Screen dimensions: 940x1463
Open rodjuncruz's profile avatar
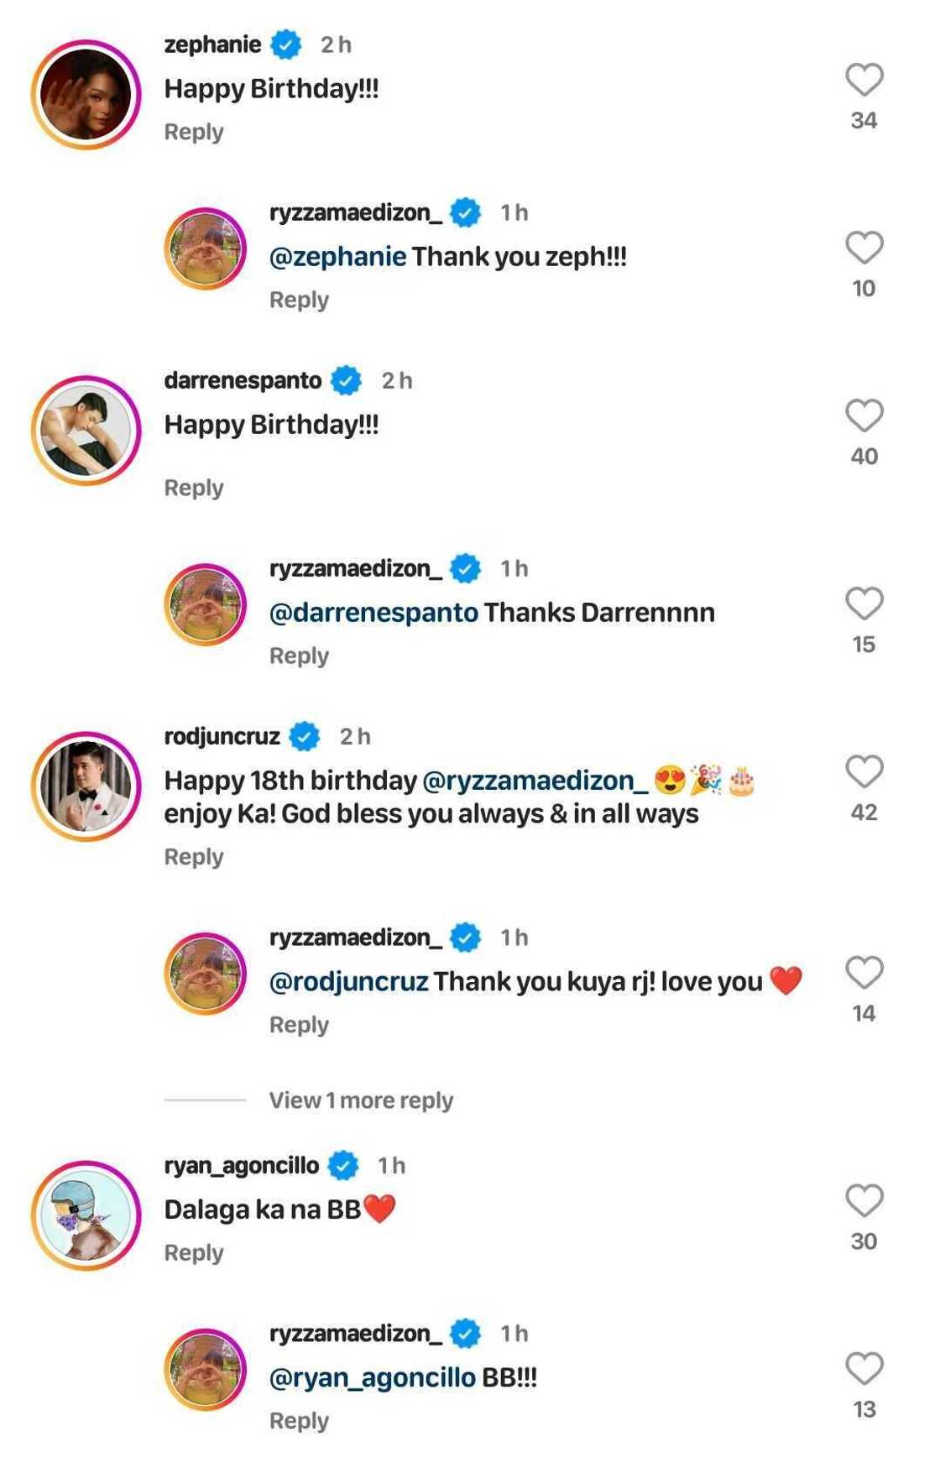pyautogui.click(x=86, y=786)
